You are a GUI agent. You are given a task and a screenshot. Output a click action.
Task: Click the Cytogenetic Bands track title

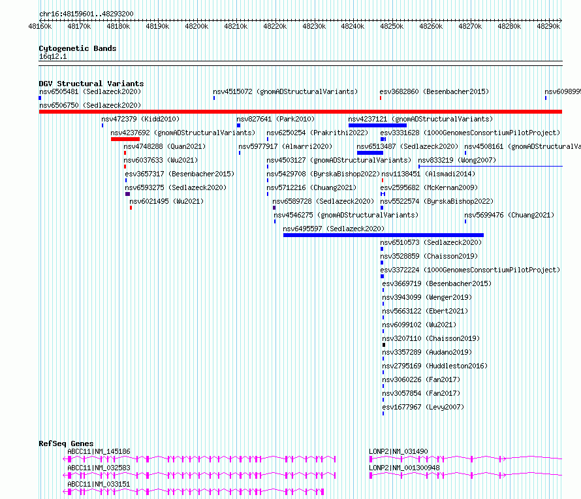pyautogui.click(x=78, y=48)
